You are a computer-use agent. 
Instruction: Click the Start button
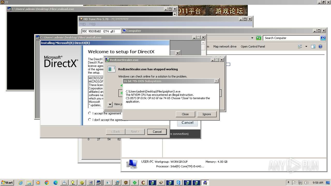[x=7, y=183]
